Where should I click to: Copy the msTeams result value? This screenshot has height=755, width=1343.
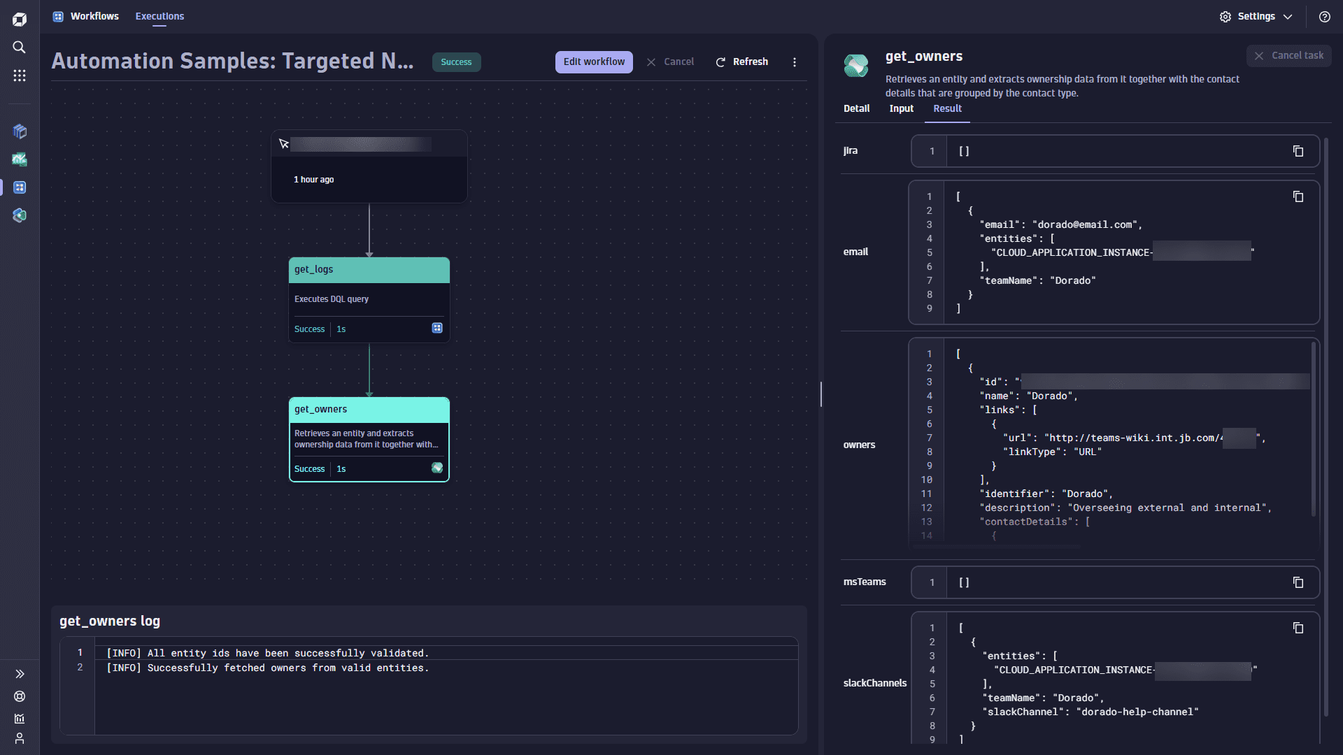click(1298, 582)
